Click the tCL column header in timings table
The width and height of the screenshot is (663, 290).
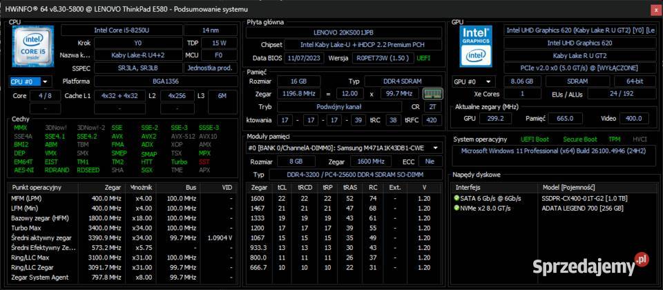[x=282, y=187]
